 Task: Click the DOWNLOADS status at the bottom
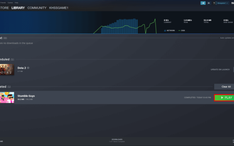tap(117, 140)
